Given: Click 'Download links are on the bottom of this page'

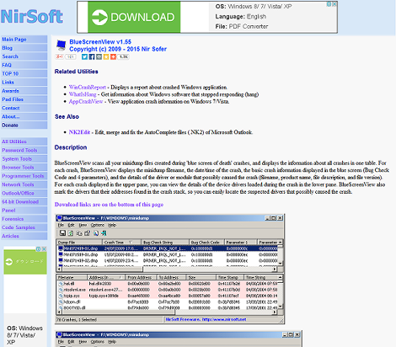Looking at the screenshot, I should pos(109,205).
